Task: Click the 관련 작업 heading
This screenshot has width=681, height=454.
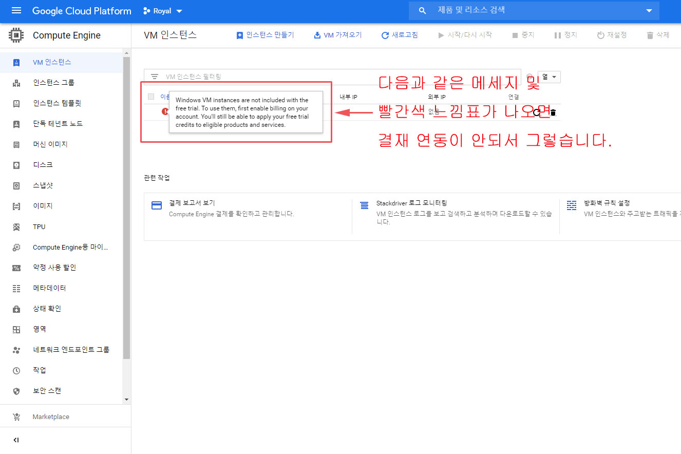Action: pyautogui.click(x=157, y=178)
